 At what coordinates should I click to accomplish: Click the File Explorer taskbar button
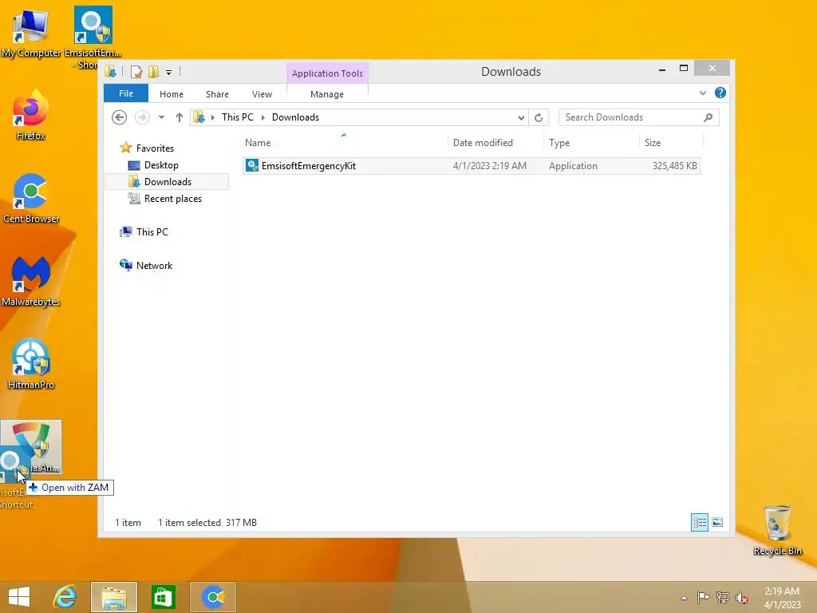[114, 597]
